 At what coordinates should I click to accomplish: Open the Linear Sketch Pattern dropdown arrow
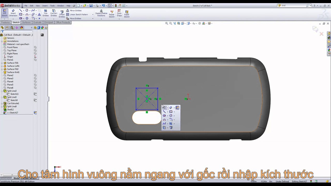(x=93, y=15)
